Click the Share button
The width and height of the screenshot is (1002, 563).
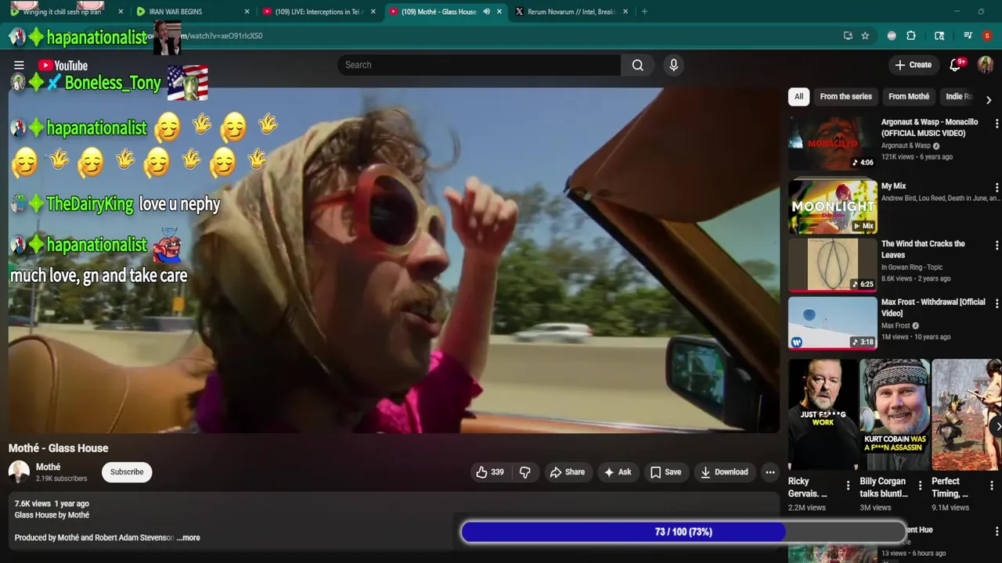point(568,472)
